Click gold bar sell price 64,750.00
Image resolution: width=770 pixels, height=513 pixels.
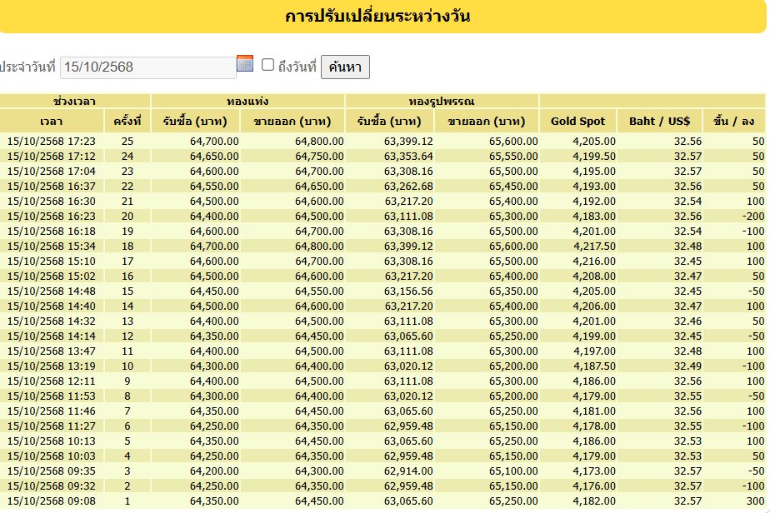[x=319, y=156]
